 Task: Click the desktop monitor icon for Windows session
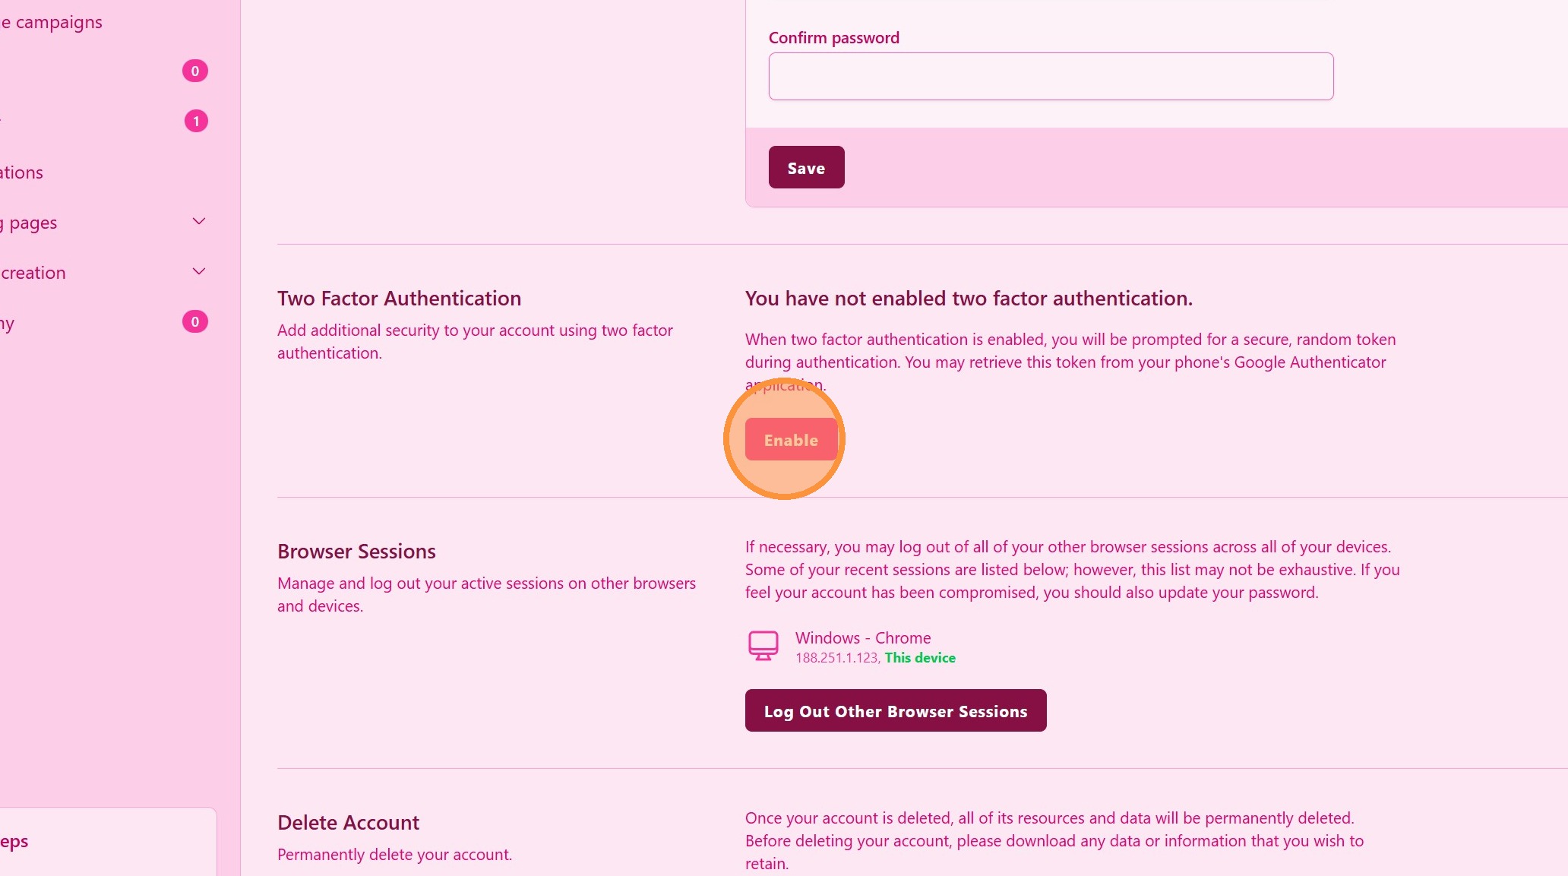(763, 646)
